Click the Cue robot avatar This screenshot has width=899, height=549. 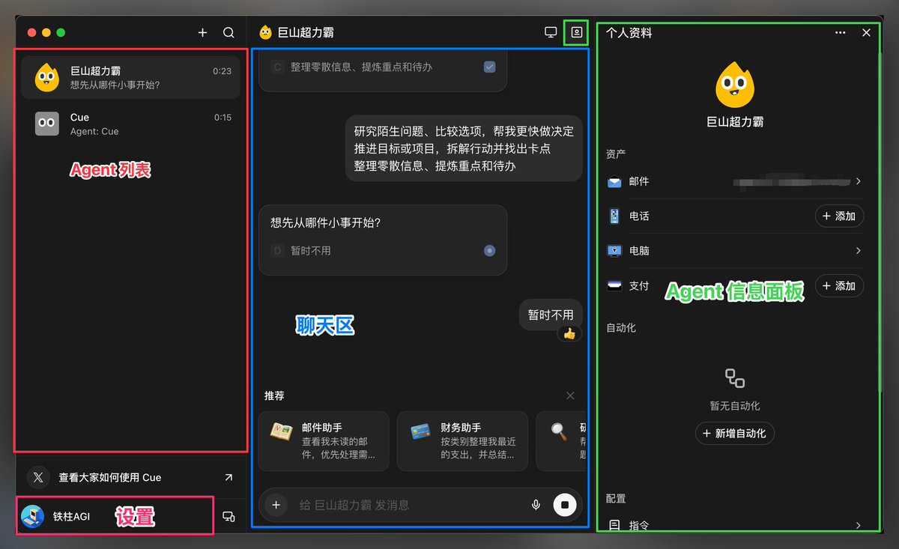(46, 124)
